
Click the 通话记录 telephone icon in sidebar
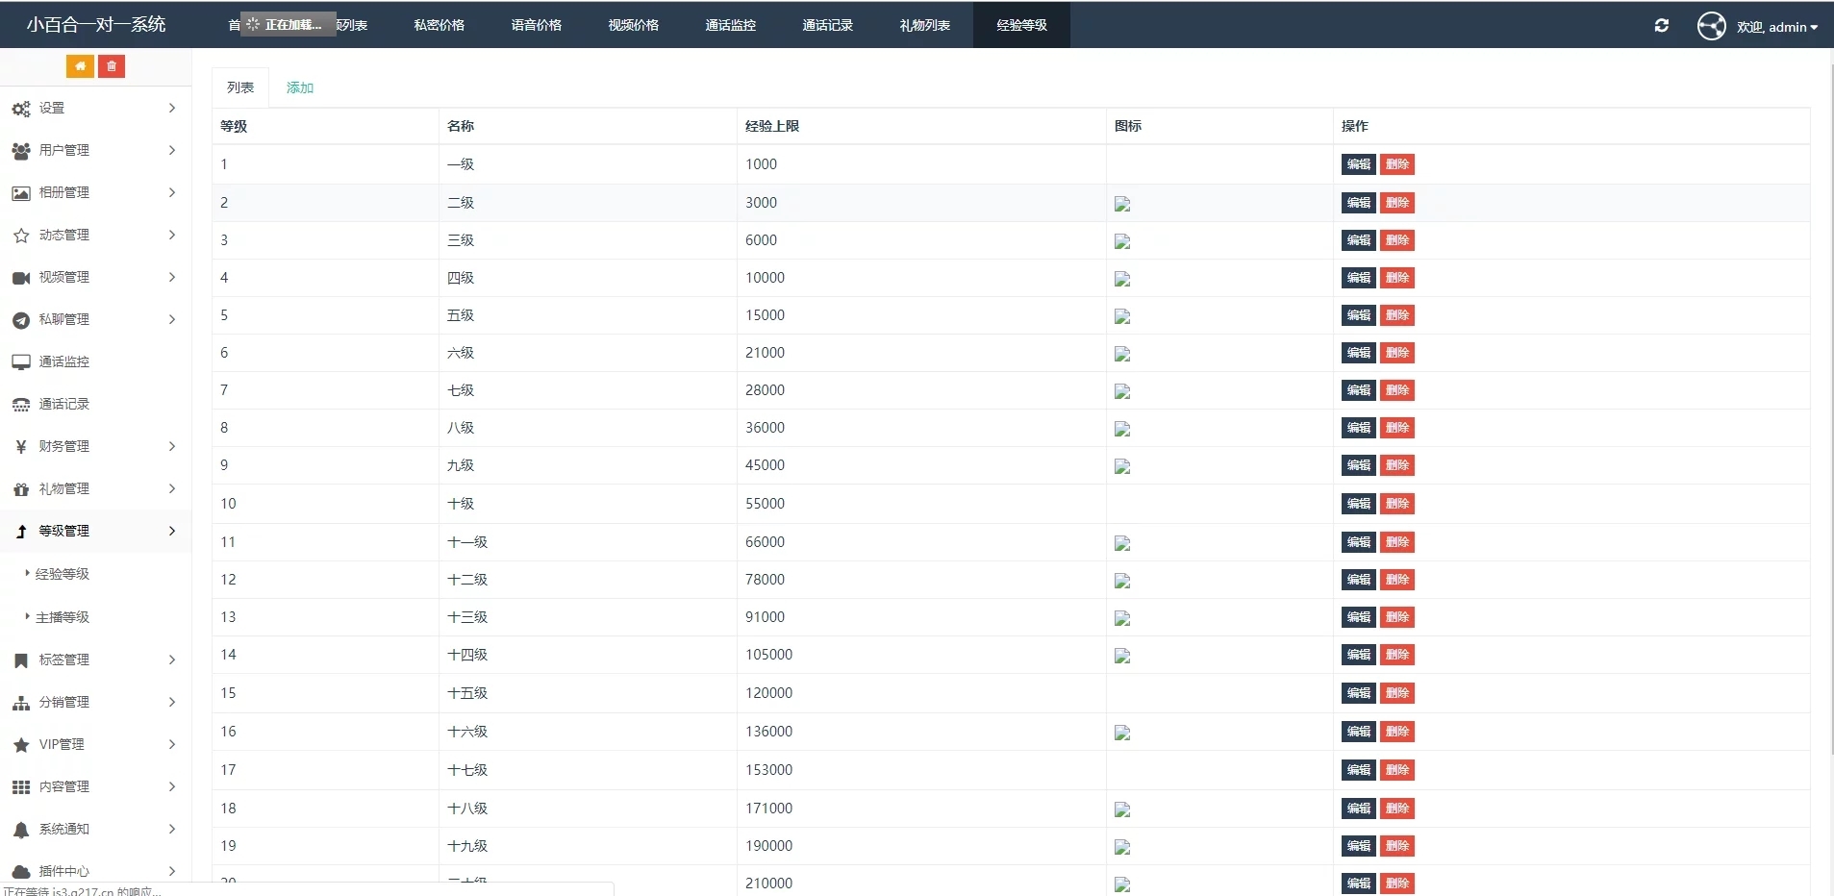pos(21,405)
